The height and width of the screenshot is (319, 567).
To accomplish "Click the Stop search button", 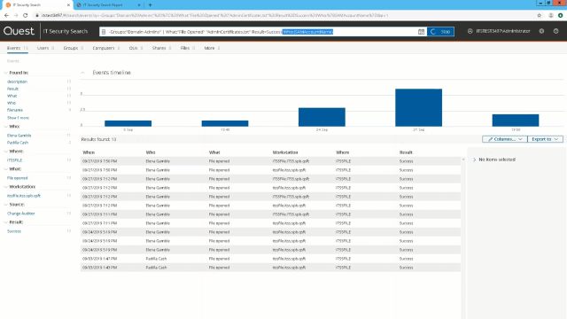I will coord(440,32).
